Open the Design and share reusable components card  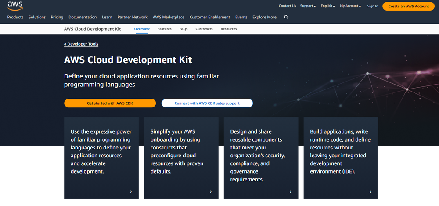tap(261, 158)
